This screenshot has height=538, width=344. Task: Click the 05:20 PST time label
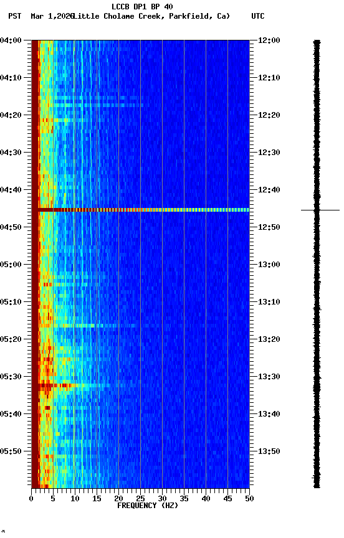(11, 339)
